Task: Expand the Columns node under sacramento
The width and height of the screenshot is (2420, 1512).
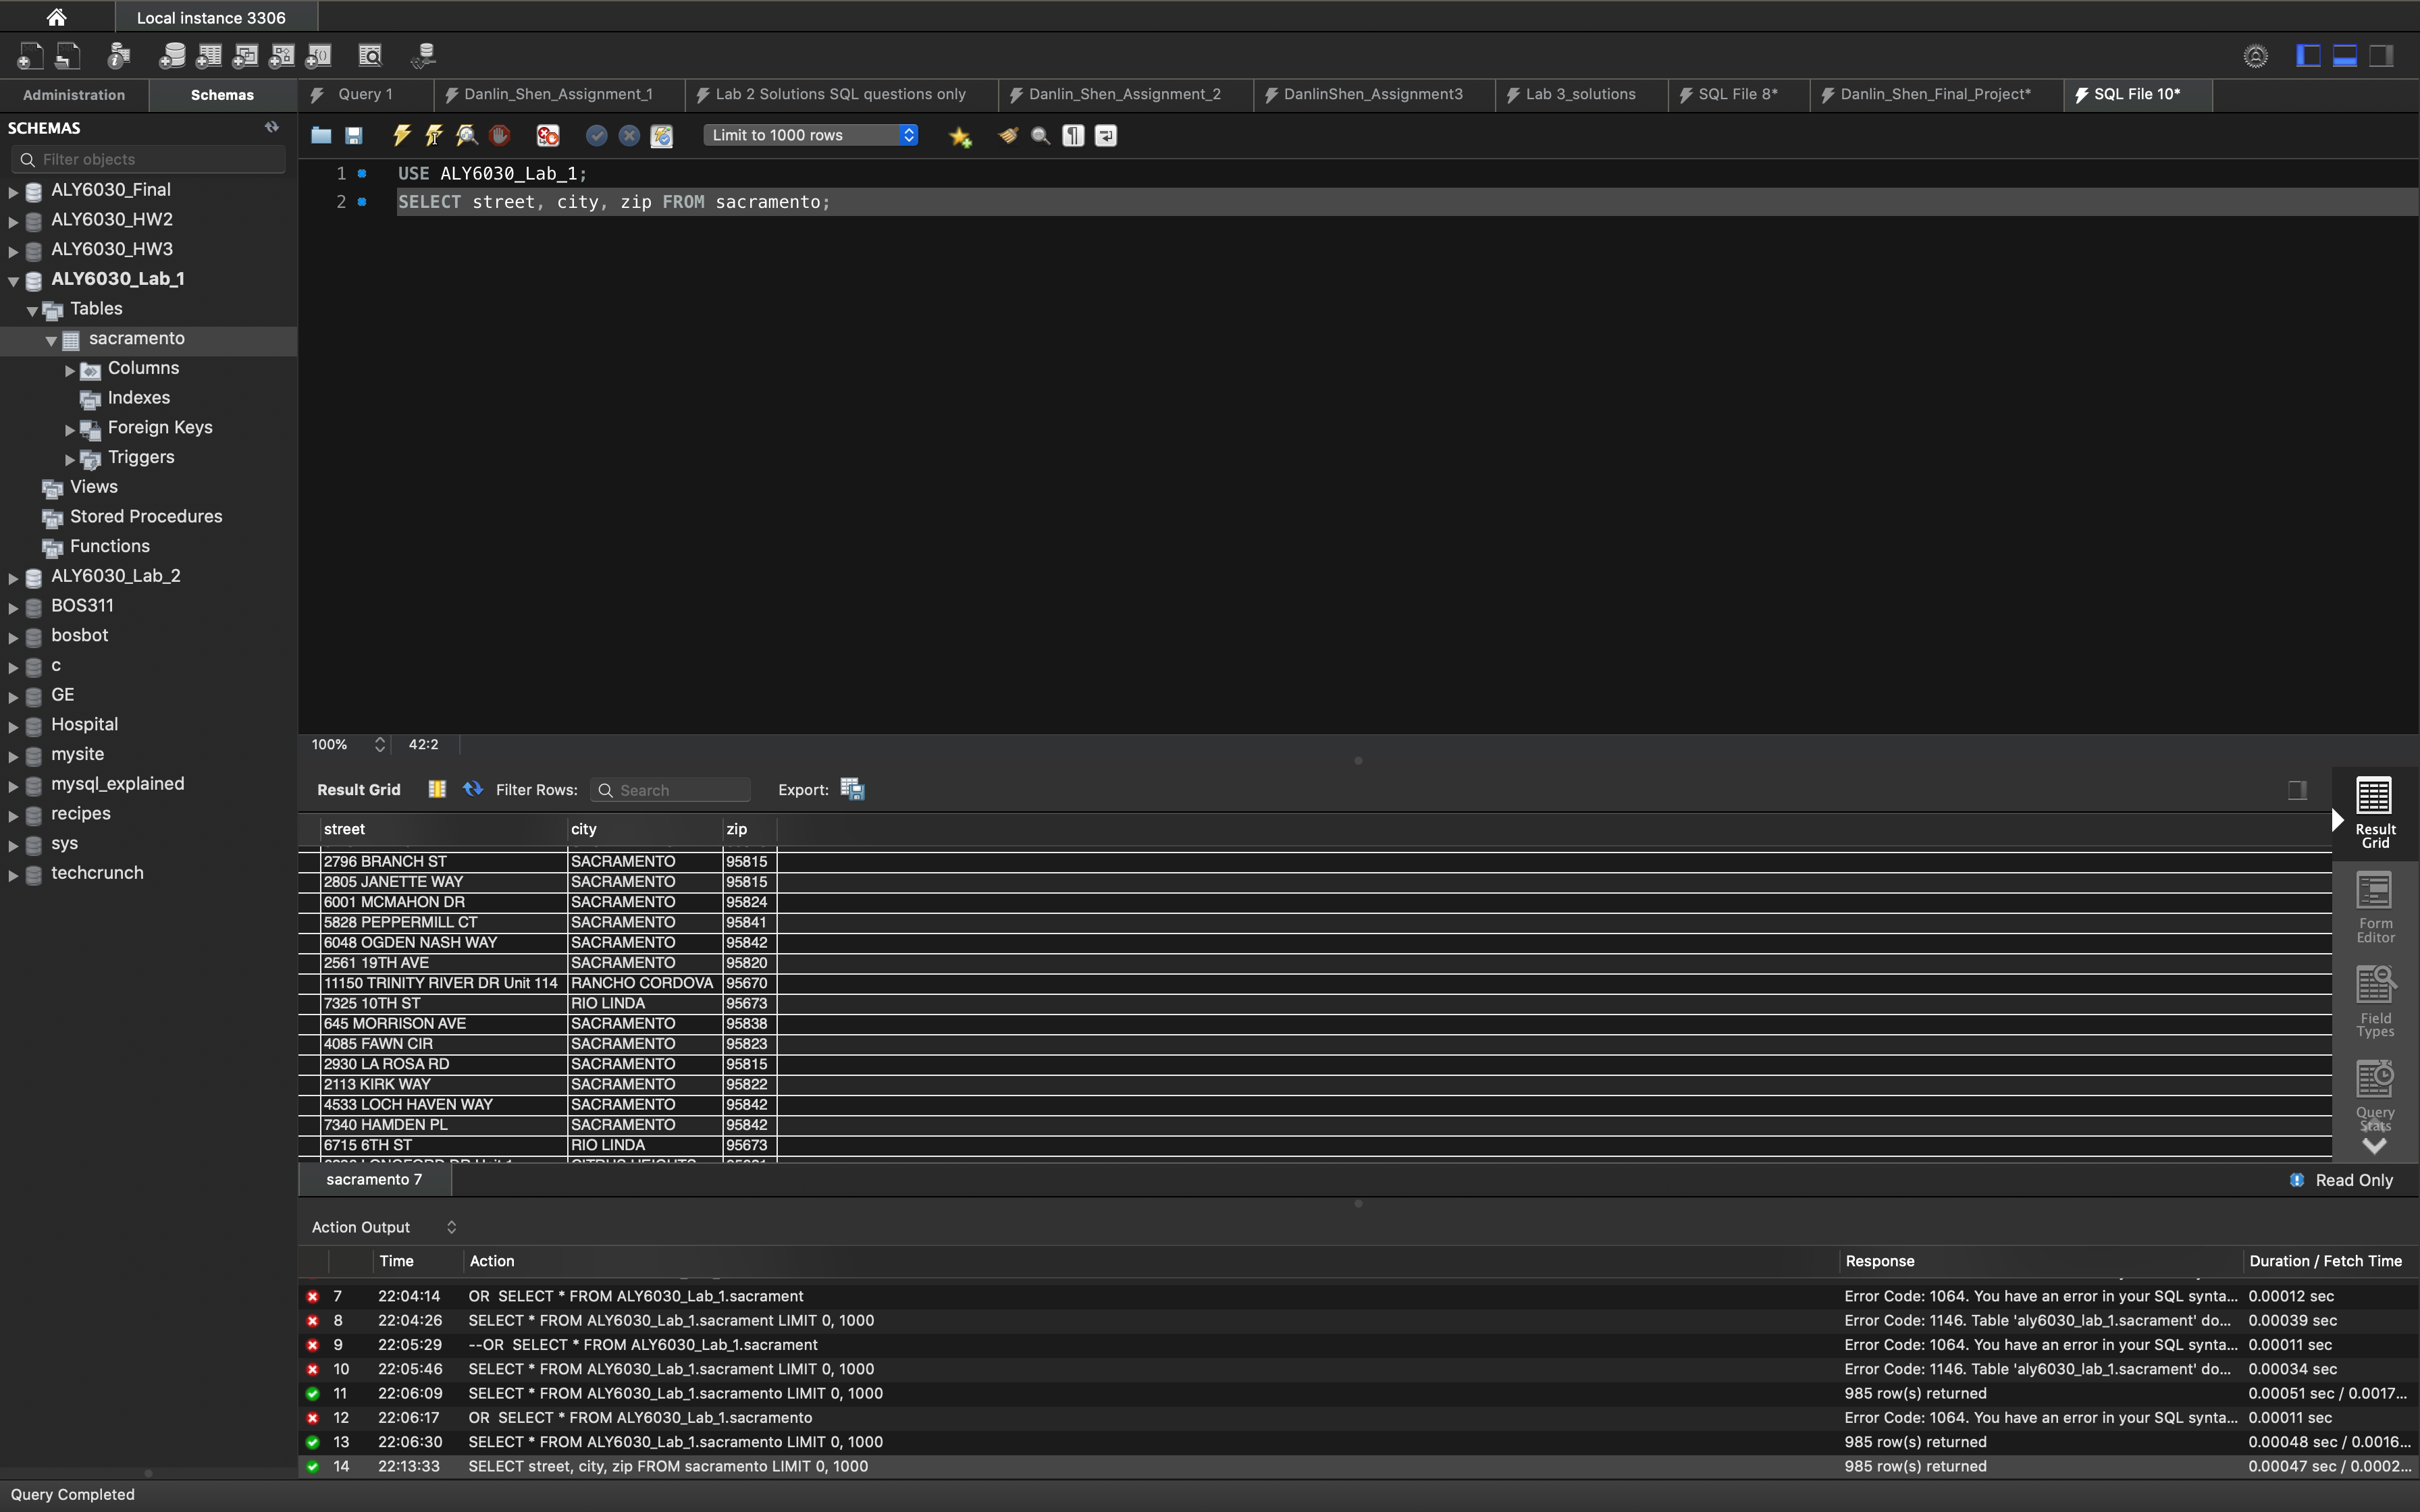Action: (70, 370)
